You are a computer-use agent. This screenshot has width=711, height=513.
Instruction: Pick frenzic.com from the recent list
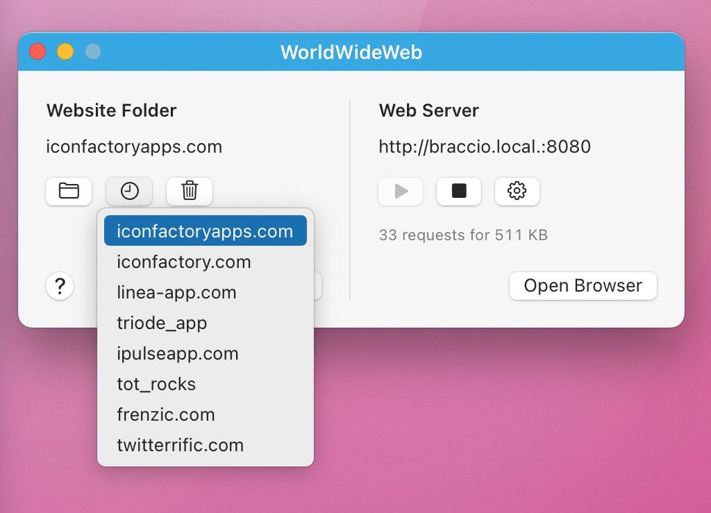point(166,415)
